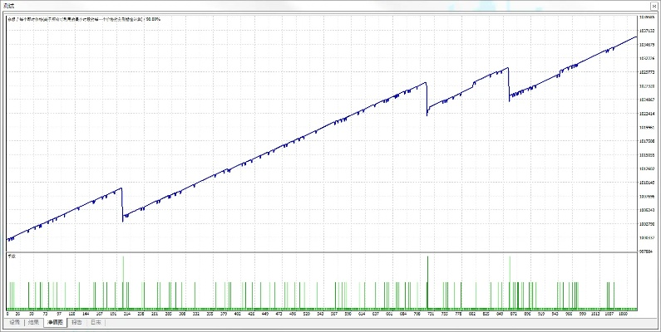Image resolution: width=661 pixels, height=332 pixels.
Task: Click the 0 label on the X-axis
Action: [7, 314]
